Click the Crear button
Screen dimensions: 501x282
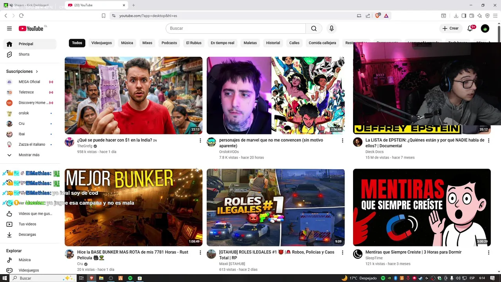(x=451, y=28)
